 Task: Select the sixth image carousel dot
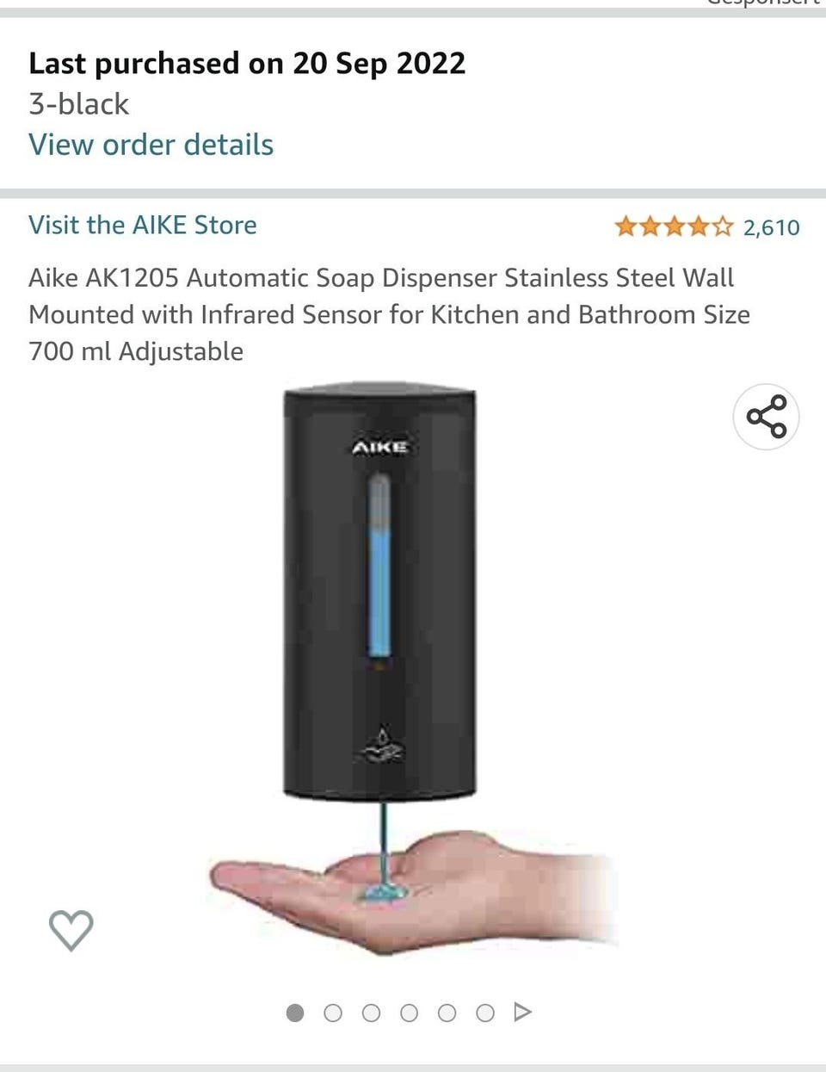484,1013
